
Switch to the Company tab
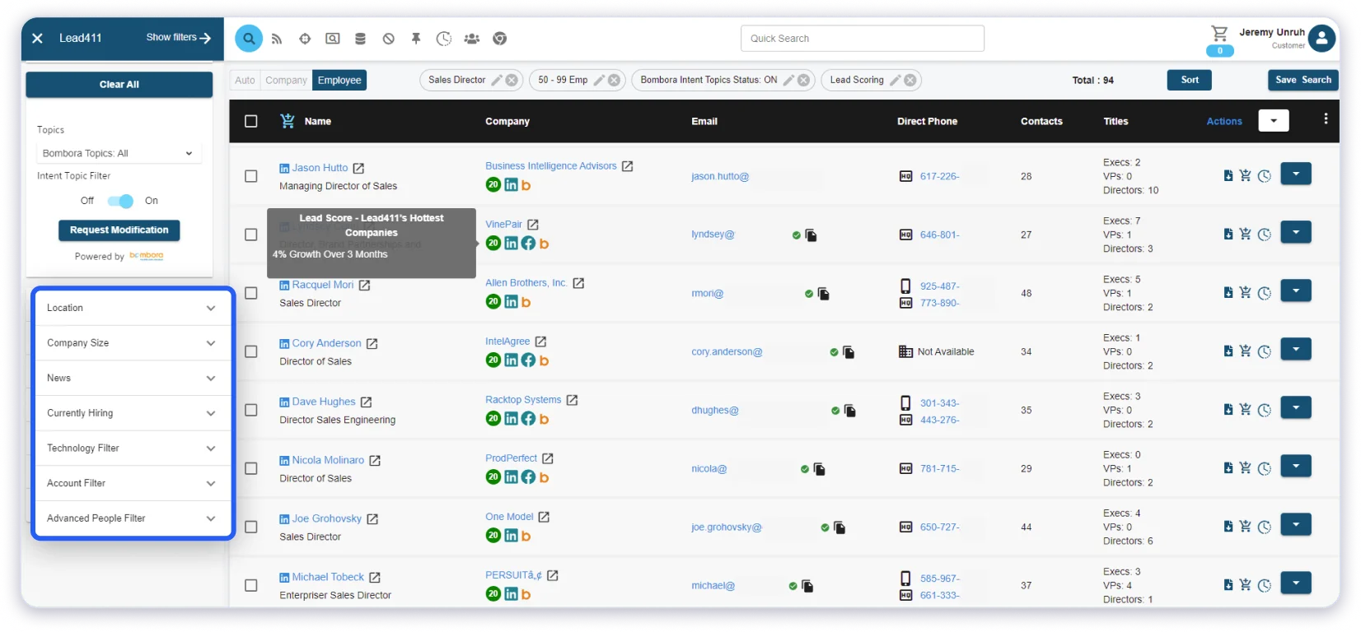click(x=286, y=80)
